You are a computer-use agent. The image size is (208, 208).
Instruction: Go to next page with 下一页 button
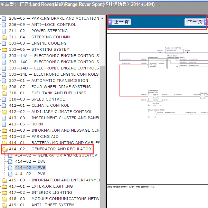click(x=196, y=22)
